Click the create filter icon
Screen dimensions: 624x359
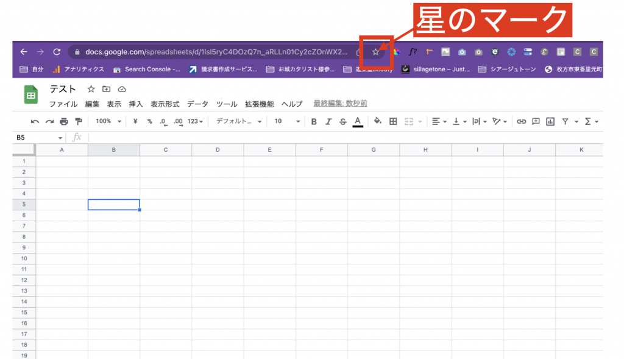tap(565, 121)
